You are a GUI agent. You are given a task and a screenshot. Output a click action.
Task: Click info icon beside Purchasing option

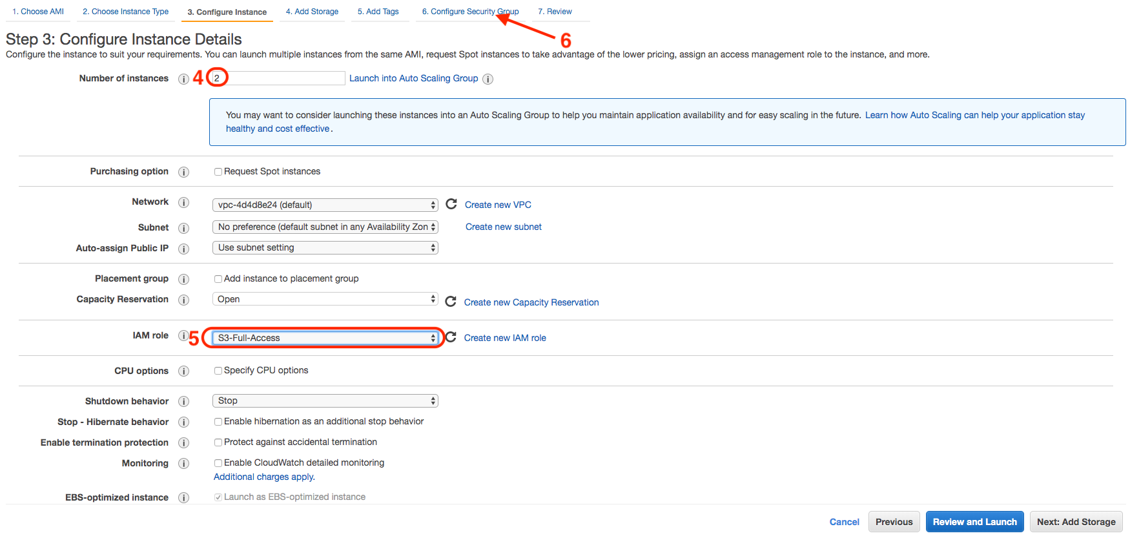[x=184, y=172]
